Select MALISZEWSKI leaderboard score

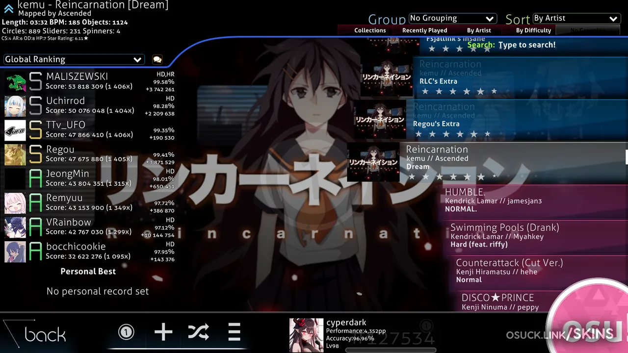pyautogui.click(x=90, y=81)
